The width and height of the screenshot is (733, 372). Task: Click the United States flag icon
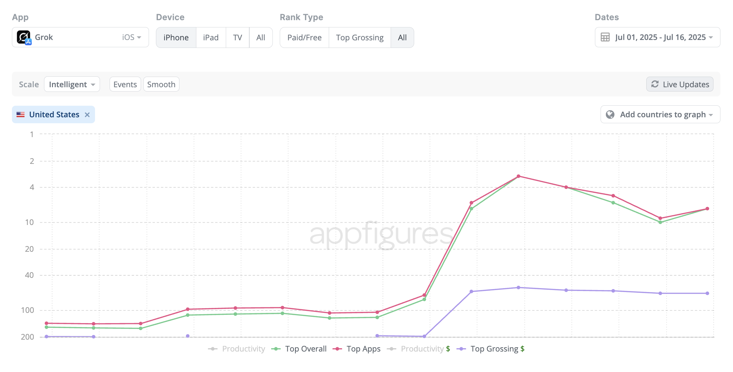pyautogui.click(x=21, y=114)
